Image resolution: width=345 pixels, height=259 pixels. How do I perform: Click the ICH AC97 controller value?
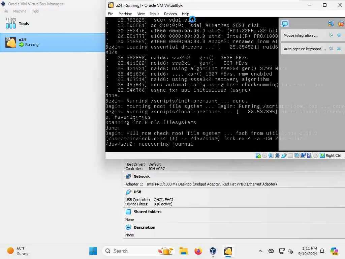(x=156, y=169)
